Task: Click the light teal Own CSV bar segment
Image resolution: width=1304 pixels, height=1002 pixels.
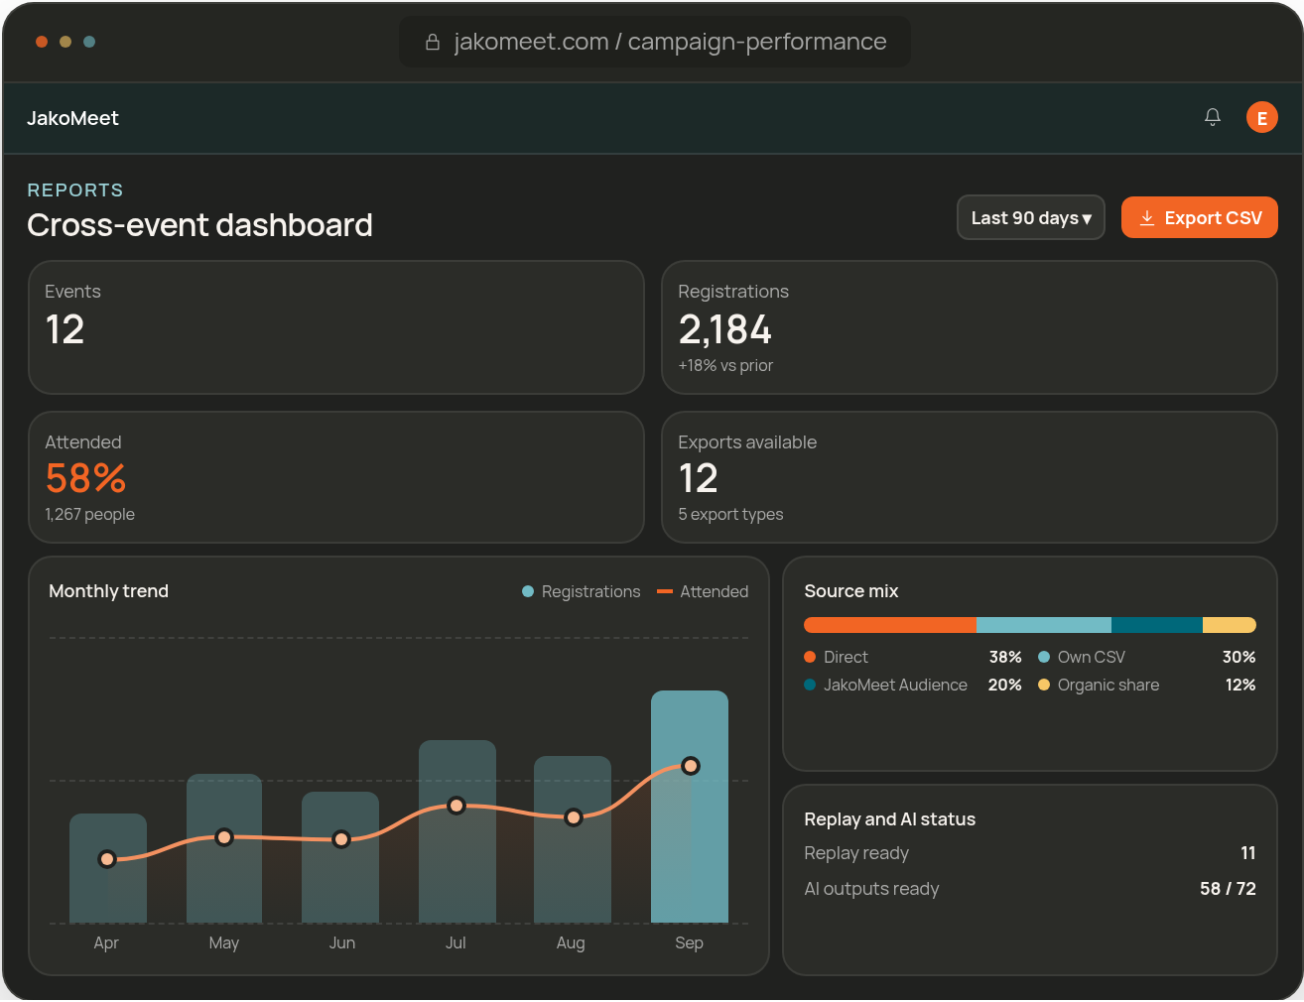Action: point(1044,625)
